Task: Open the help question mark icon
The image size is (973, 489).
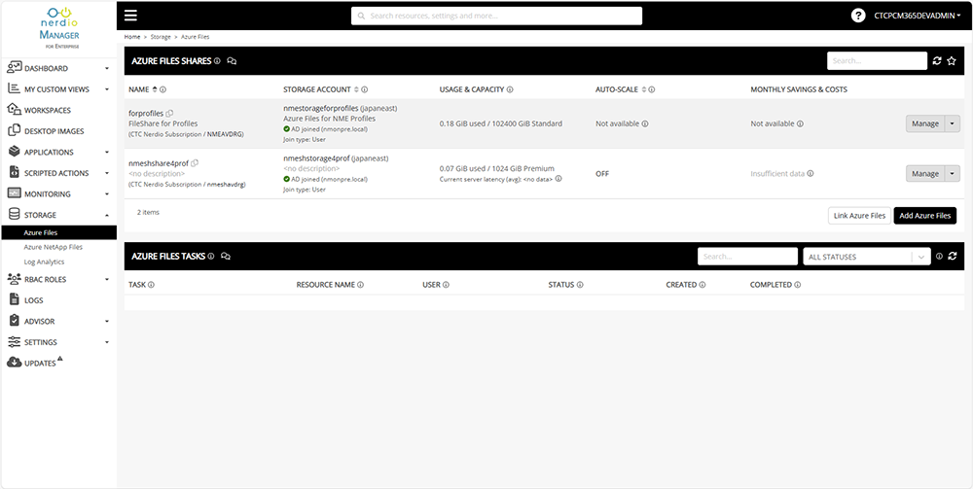Action: (x=858, y=16)
